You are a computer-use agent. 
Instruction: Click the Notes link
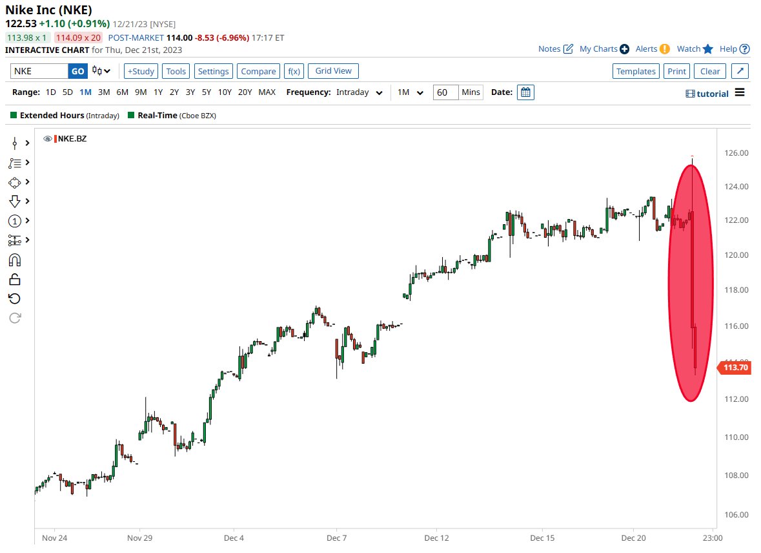click(x=549, y=48)
